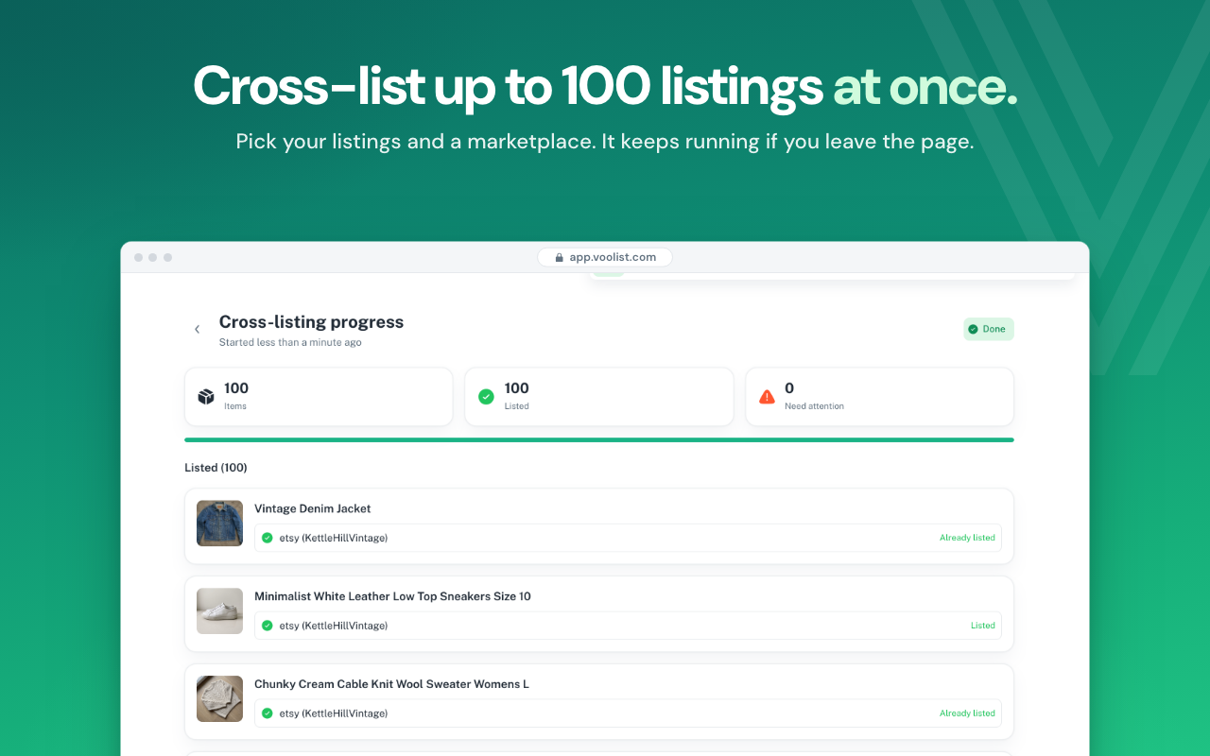Open the Vintage Denim Jacket thumbnail
The height and width of the screenshot is (756, 1210).
219,524
